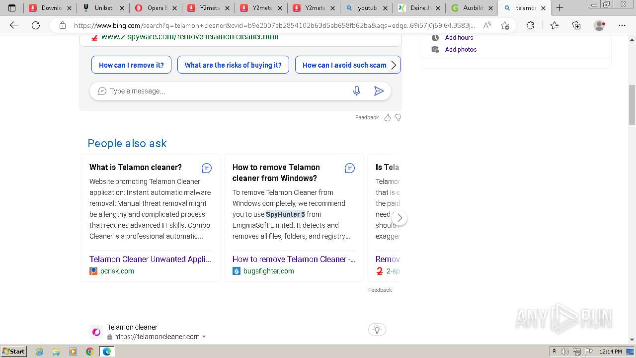Open the 2-spyware.com green URL link

[190, 37]
